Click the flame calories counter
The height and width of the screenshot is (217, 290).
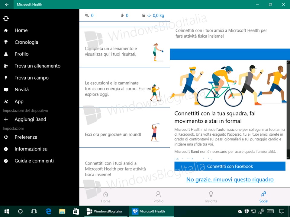click(x=124, y=15)
